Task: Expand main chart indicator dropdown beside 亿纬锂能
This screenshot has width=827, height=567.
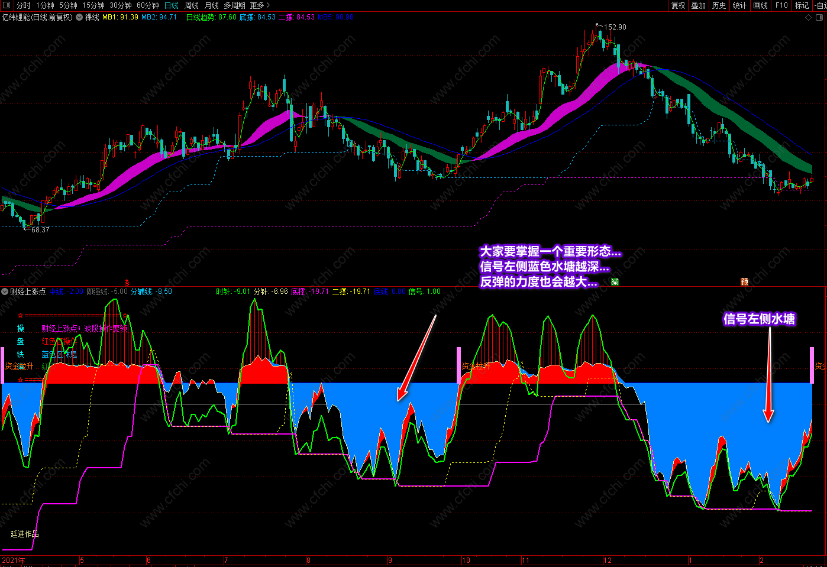Action: (79, 17)
